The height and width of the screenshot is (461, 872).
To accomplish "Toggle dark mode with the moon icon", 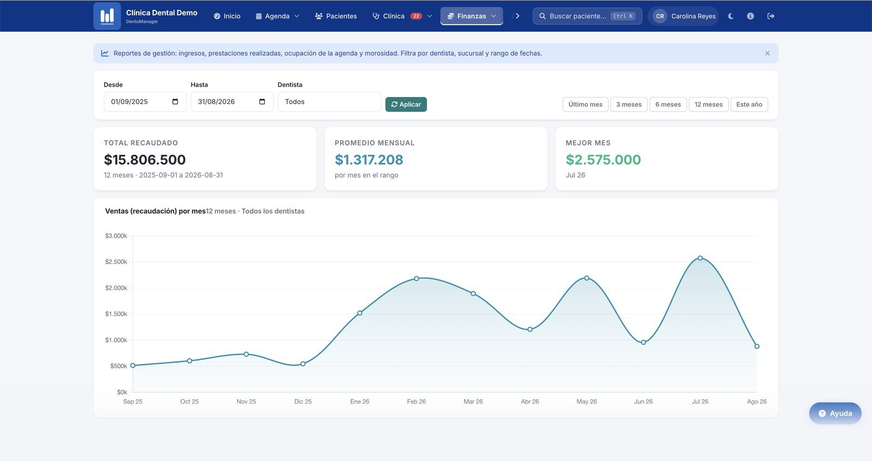I will (731, 16).
